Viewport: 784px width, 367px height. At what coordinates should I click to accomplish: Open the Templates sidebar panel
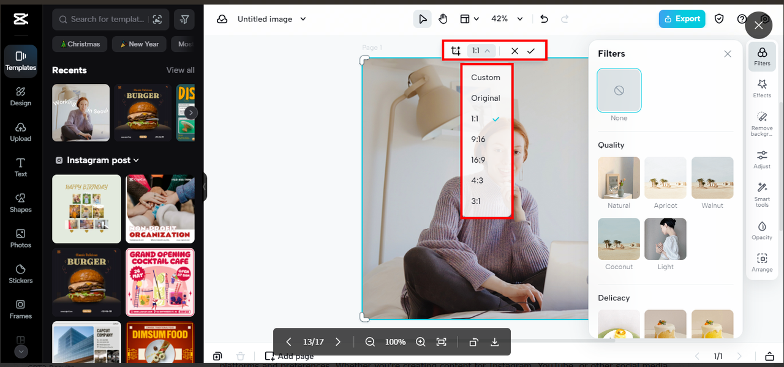(20, 61)
